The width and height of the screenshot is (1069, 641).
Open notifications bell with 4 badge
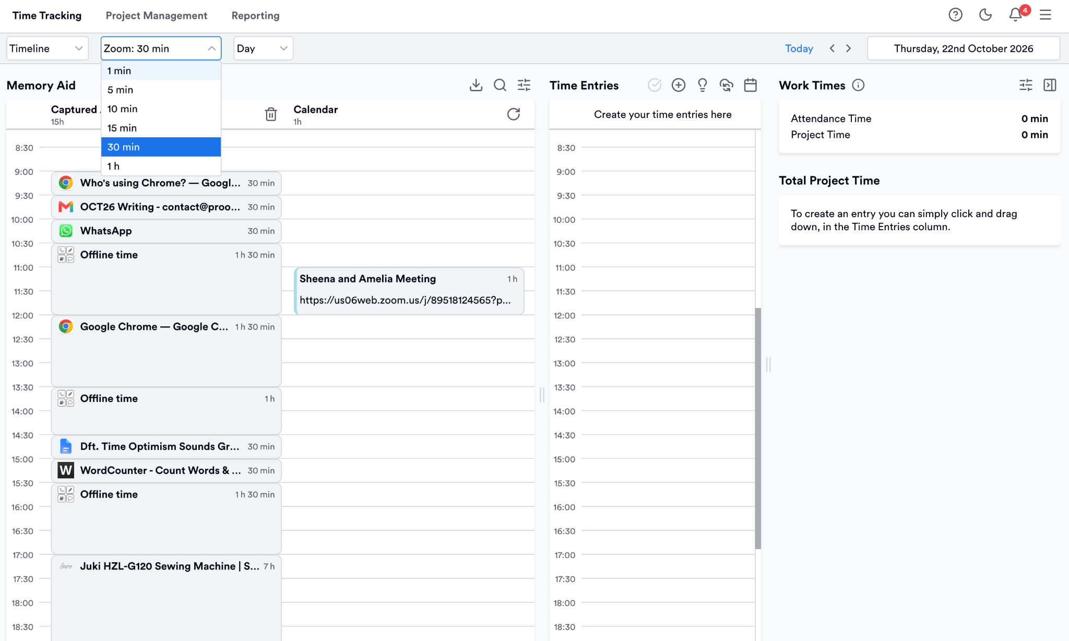click(x=1015, y=15)
